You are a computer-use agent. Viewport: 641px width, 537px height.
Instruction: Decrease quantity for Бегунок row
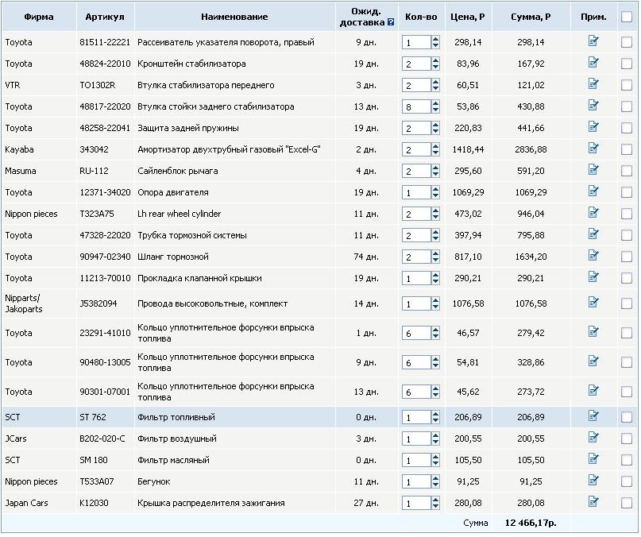[435, 485]
